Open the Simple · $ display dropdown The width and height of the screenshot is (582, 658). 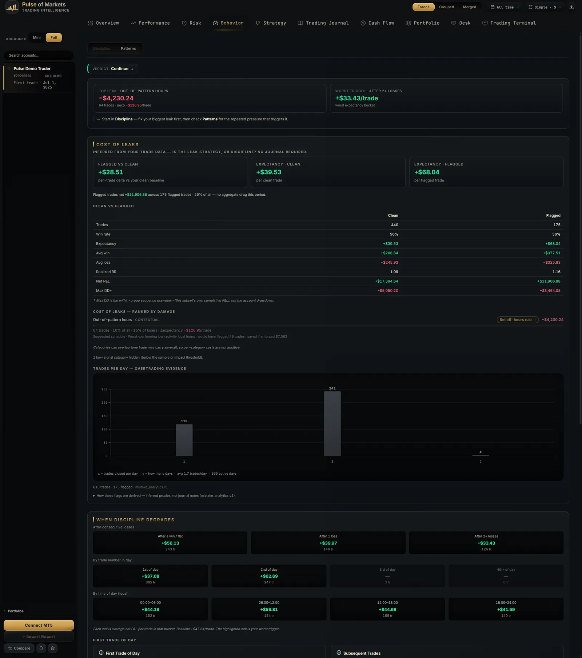click(545, 7)
